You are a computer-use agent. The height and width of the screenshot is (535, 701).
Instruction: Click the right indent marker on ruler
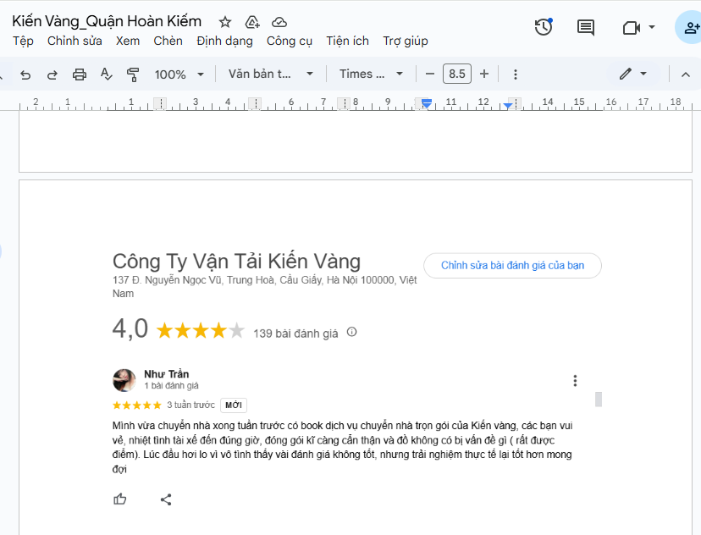pos(507,106)
